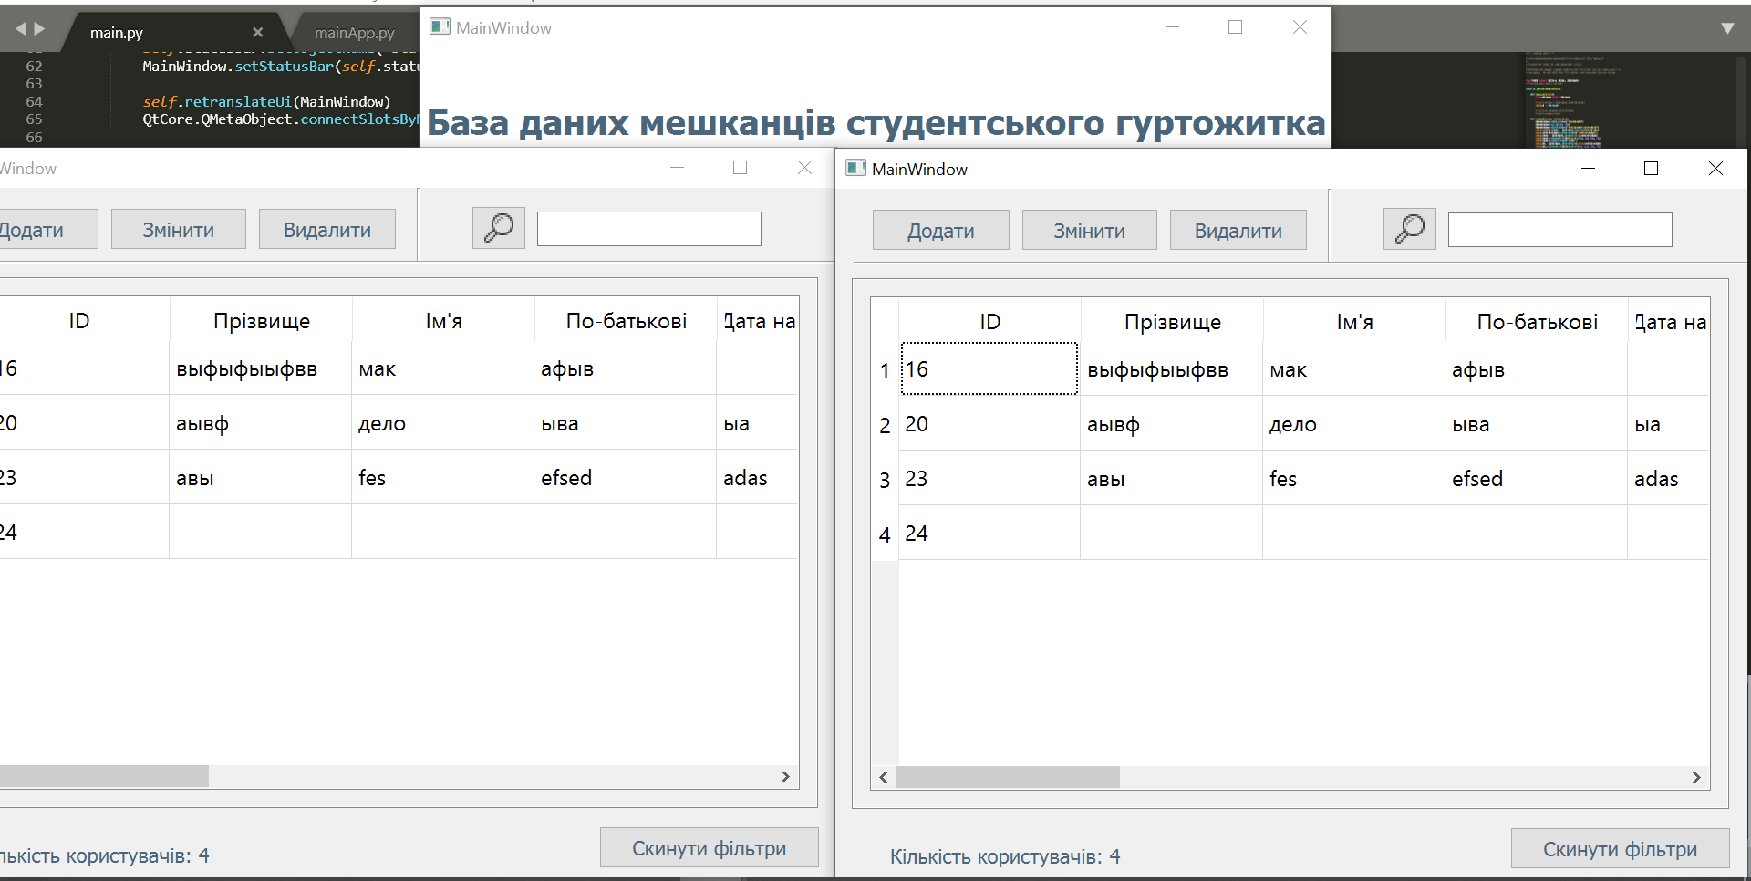The height and width of the screenshot is (881, 1751).
Task: Click horizontal scrollbar thumb in the left table
Action: point(104,776)
